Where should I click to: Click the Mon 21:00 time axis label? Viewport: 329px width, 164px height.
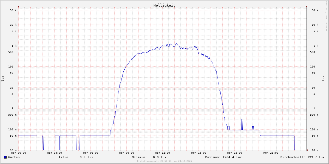271,153
